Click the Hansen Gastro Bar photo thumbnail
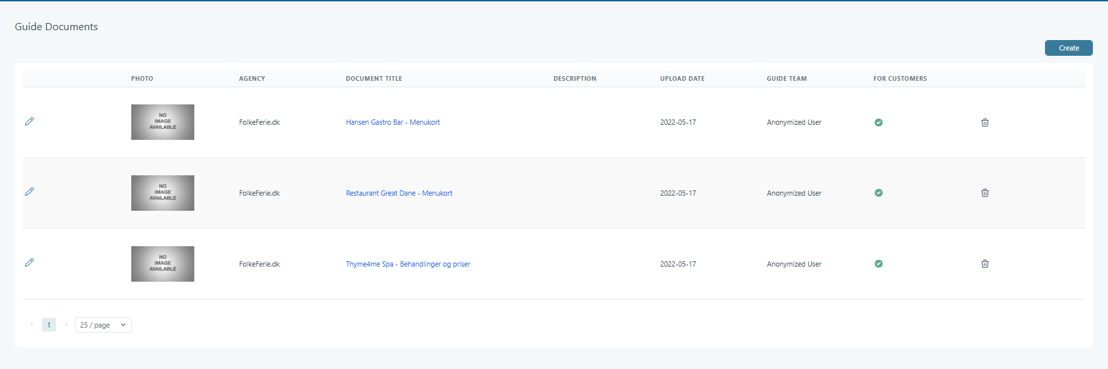Screen dimensions: 1108x369 point(163,122)
